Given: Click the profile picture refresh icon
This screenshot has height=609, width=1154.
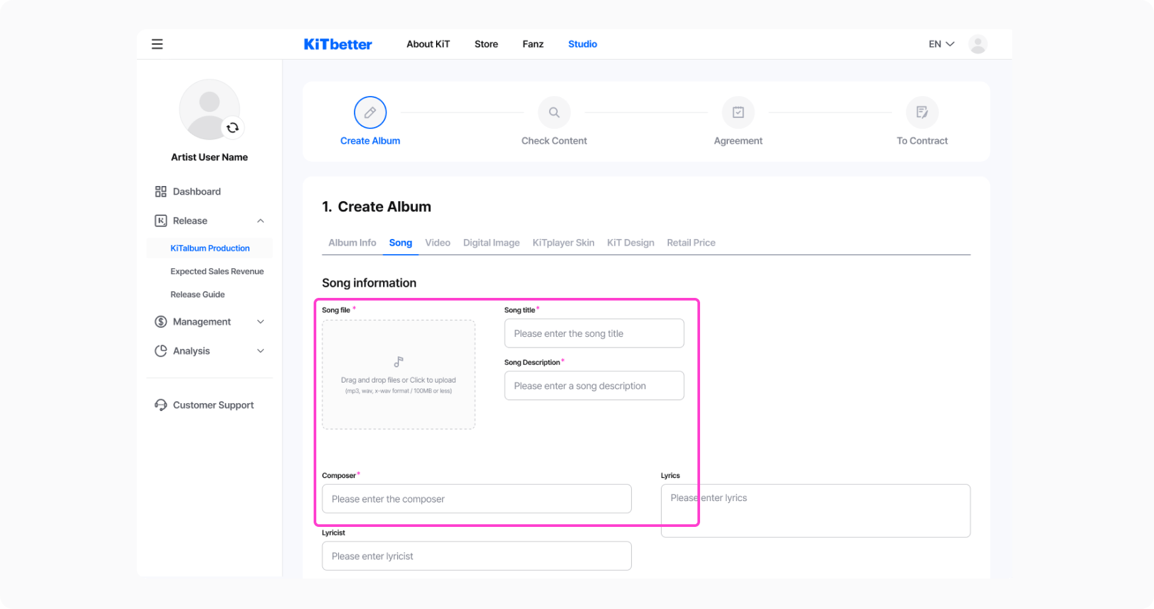Looking at the screenshot, I should [x=232, y=128].
